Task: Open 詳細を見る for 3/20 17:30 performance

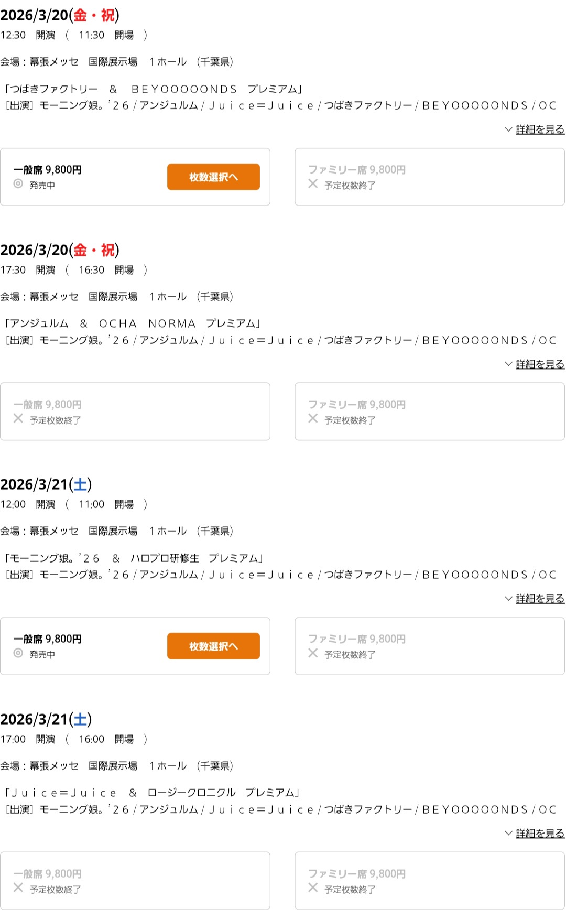Action: pyautogui.click(x=540, y=364)
